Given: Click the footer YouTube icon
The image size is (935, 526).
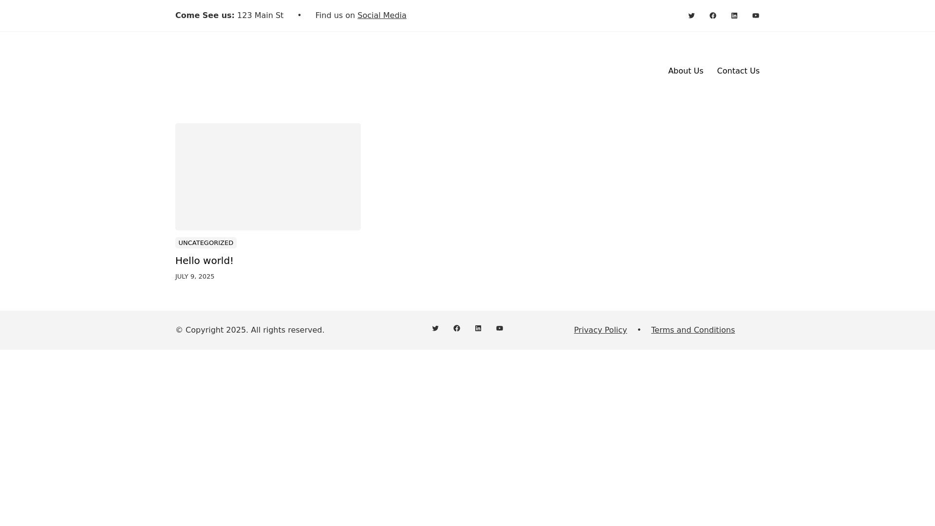Looking at the screenshot, I should pos(500,328).
